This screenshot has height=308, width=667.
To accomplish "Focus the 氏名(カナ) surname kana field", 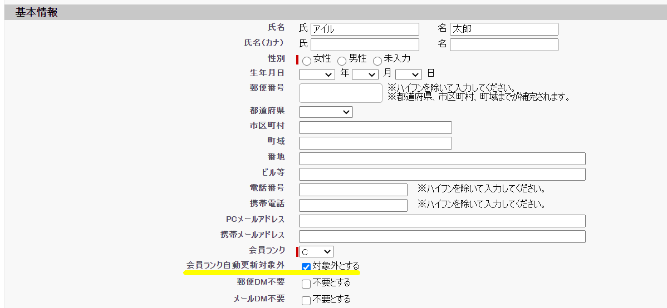I will click(365, 44).
